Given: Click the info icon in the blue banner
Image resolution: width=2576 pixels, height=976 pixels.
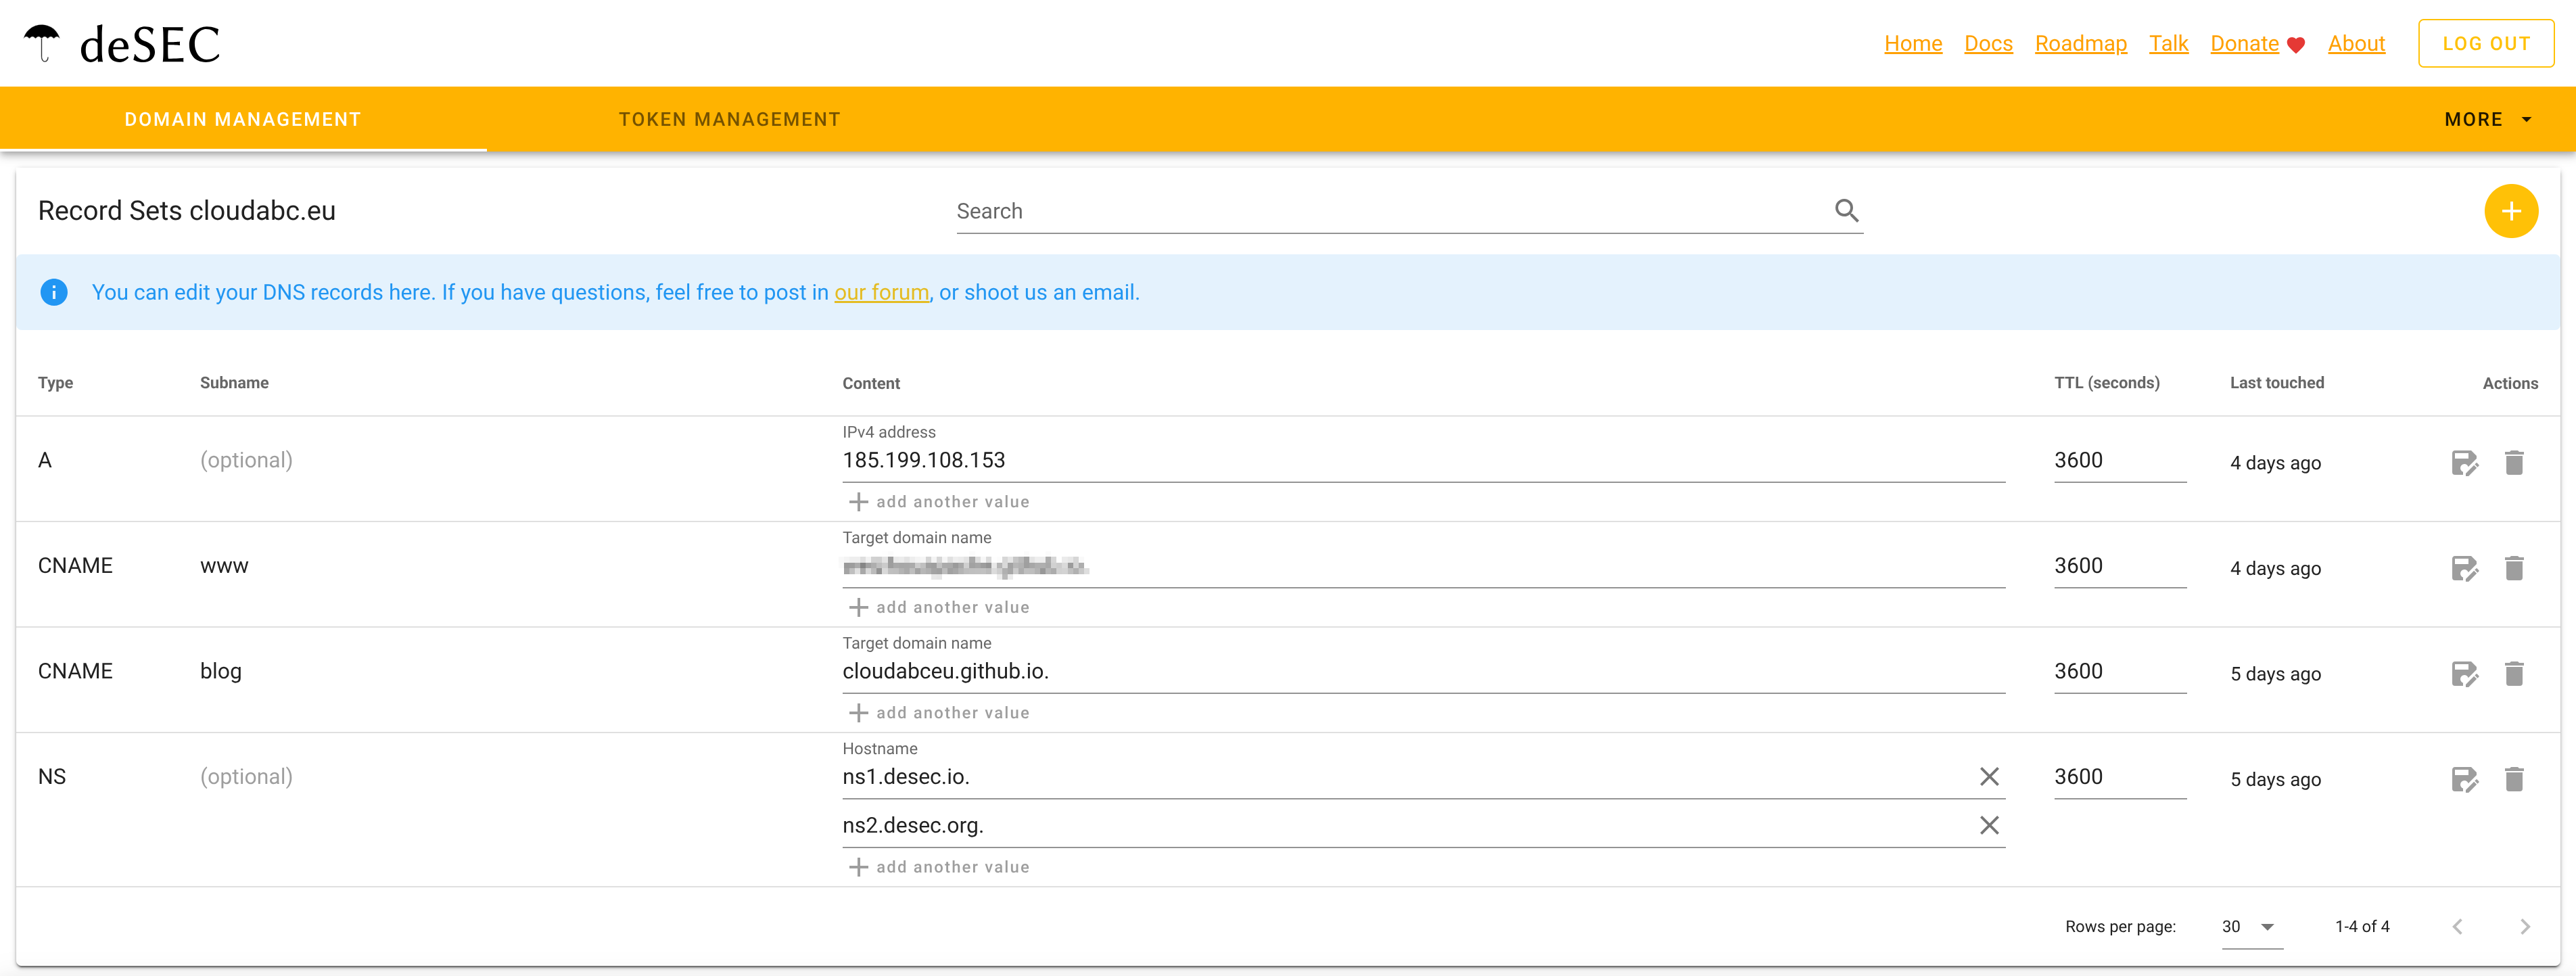Looking at the screenshot, I should pos(54,292).
